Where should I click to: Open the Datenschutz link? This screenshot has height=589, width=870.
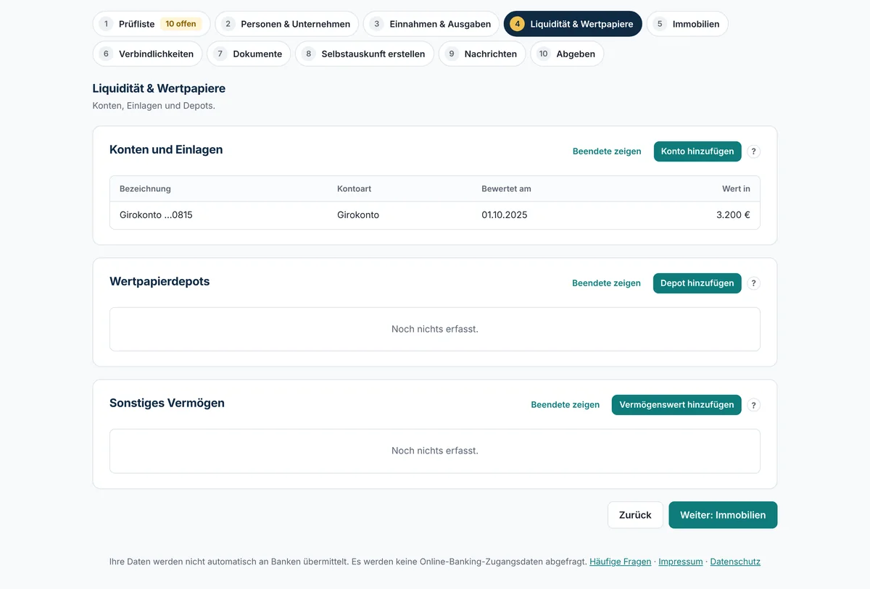pos(735,561)
